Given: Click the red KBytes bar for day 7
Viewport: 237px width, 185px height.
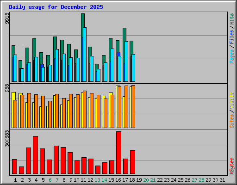Looking at the screenshot, I should (x=56, y=160).
